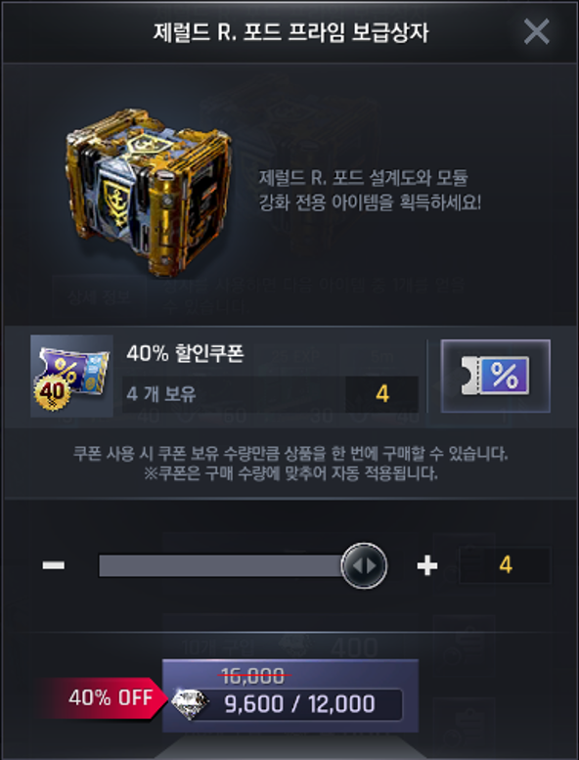
Task: Click the diamond currency icon
Action: [190, 703]
